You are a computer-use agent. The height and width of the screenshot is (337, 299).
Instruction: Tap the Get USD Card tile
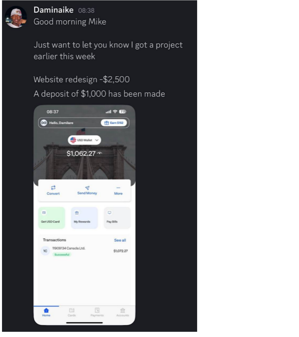click(x=52, y=218)
